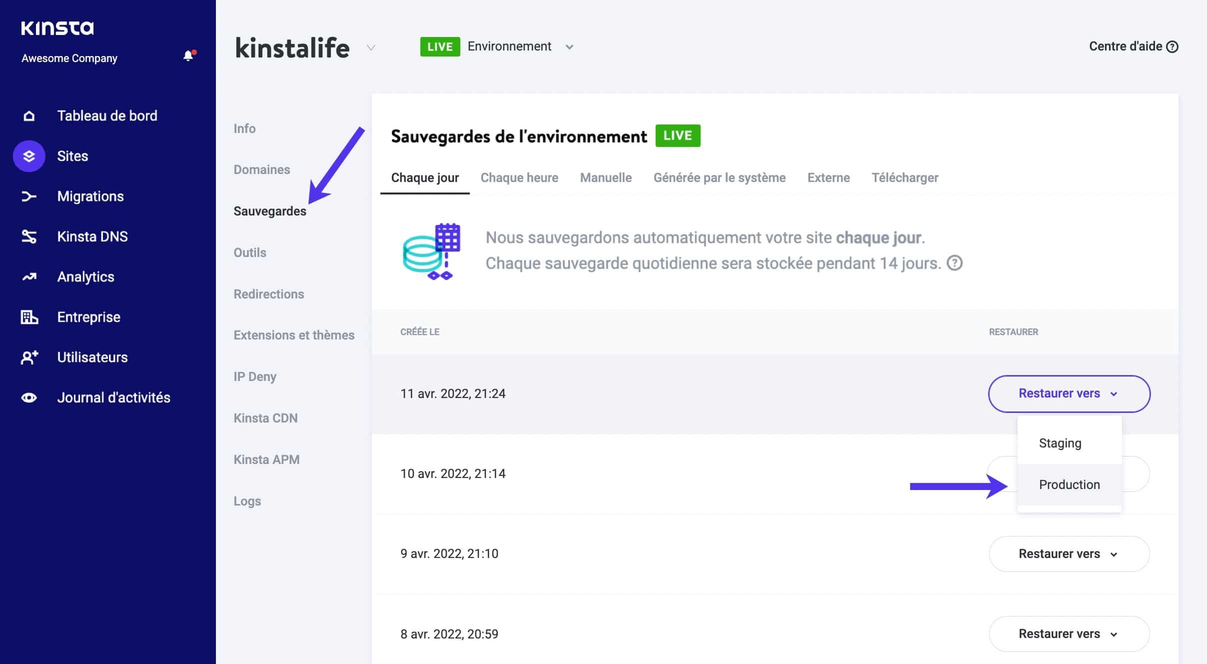The width and height of the screenshot is (1207, 664).
Task: Open Extensions et thèmes
Action: pos(294,335)
